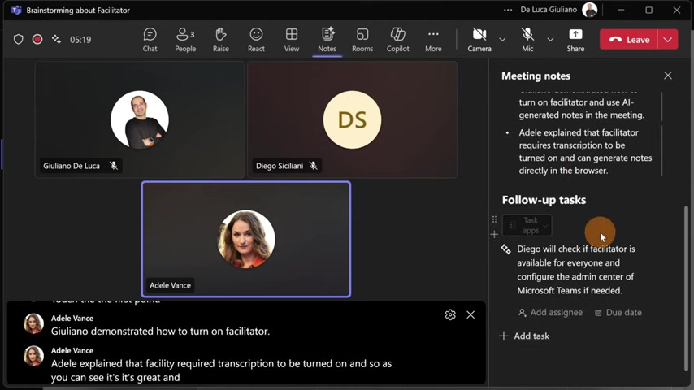Click Diego Siciliani muted mic icon
The width and height of the screenshot is (694, 390).
point(314,166)
